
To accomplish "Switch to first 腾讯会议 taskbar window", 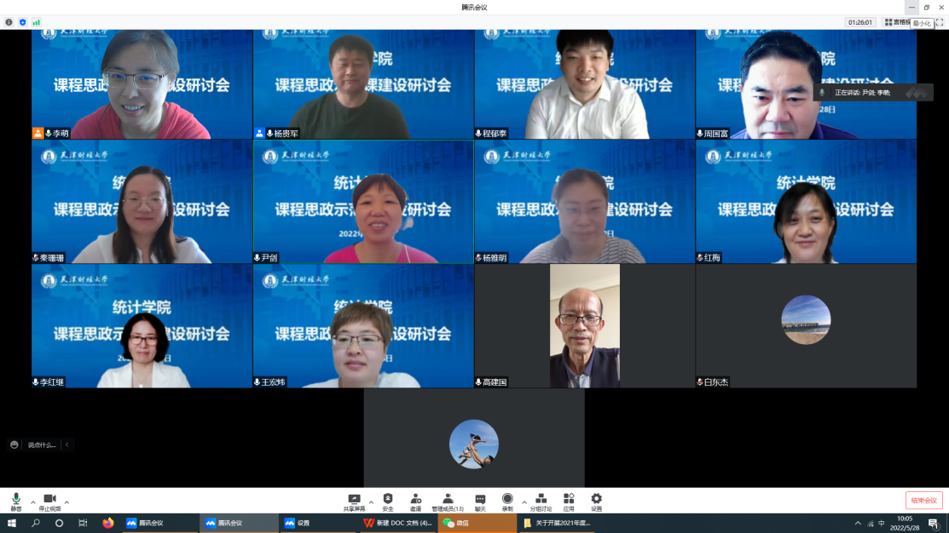I will pyautogui.click(x=159, y=524).
